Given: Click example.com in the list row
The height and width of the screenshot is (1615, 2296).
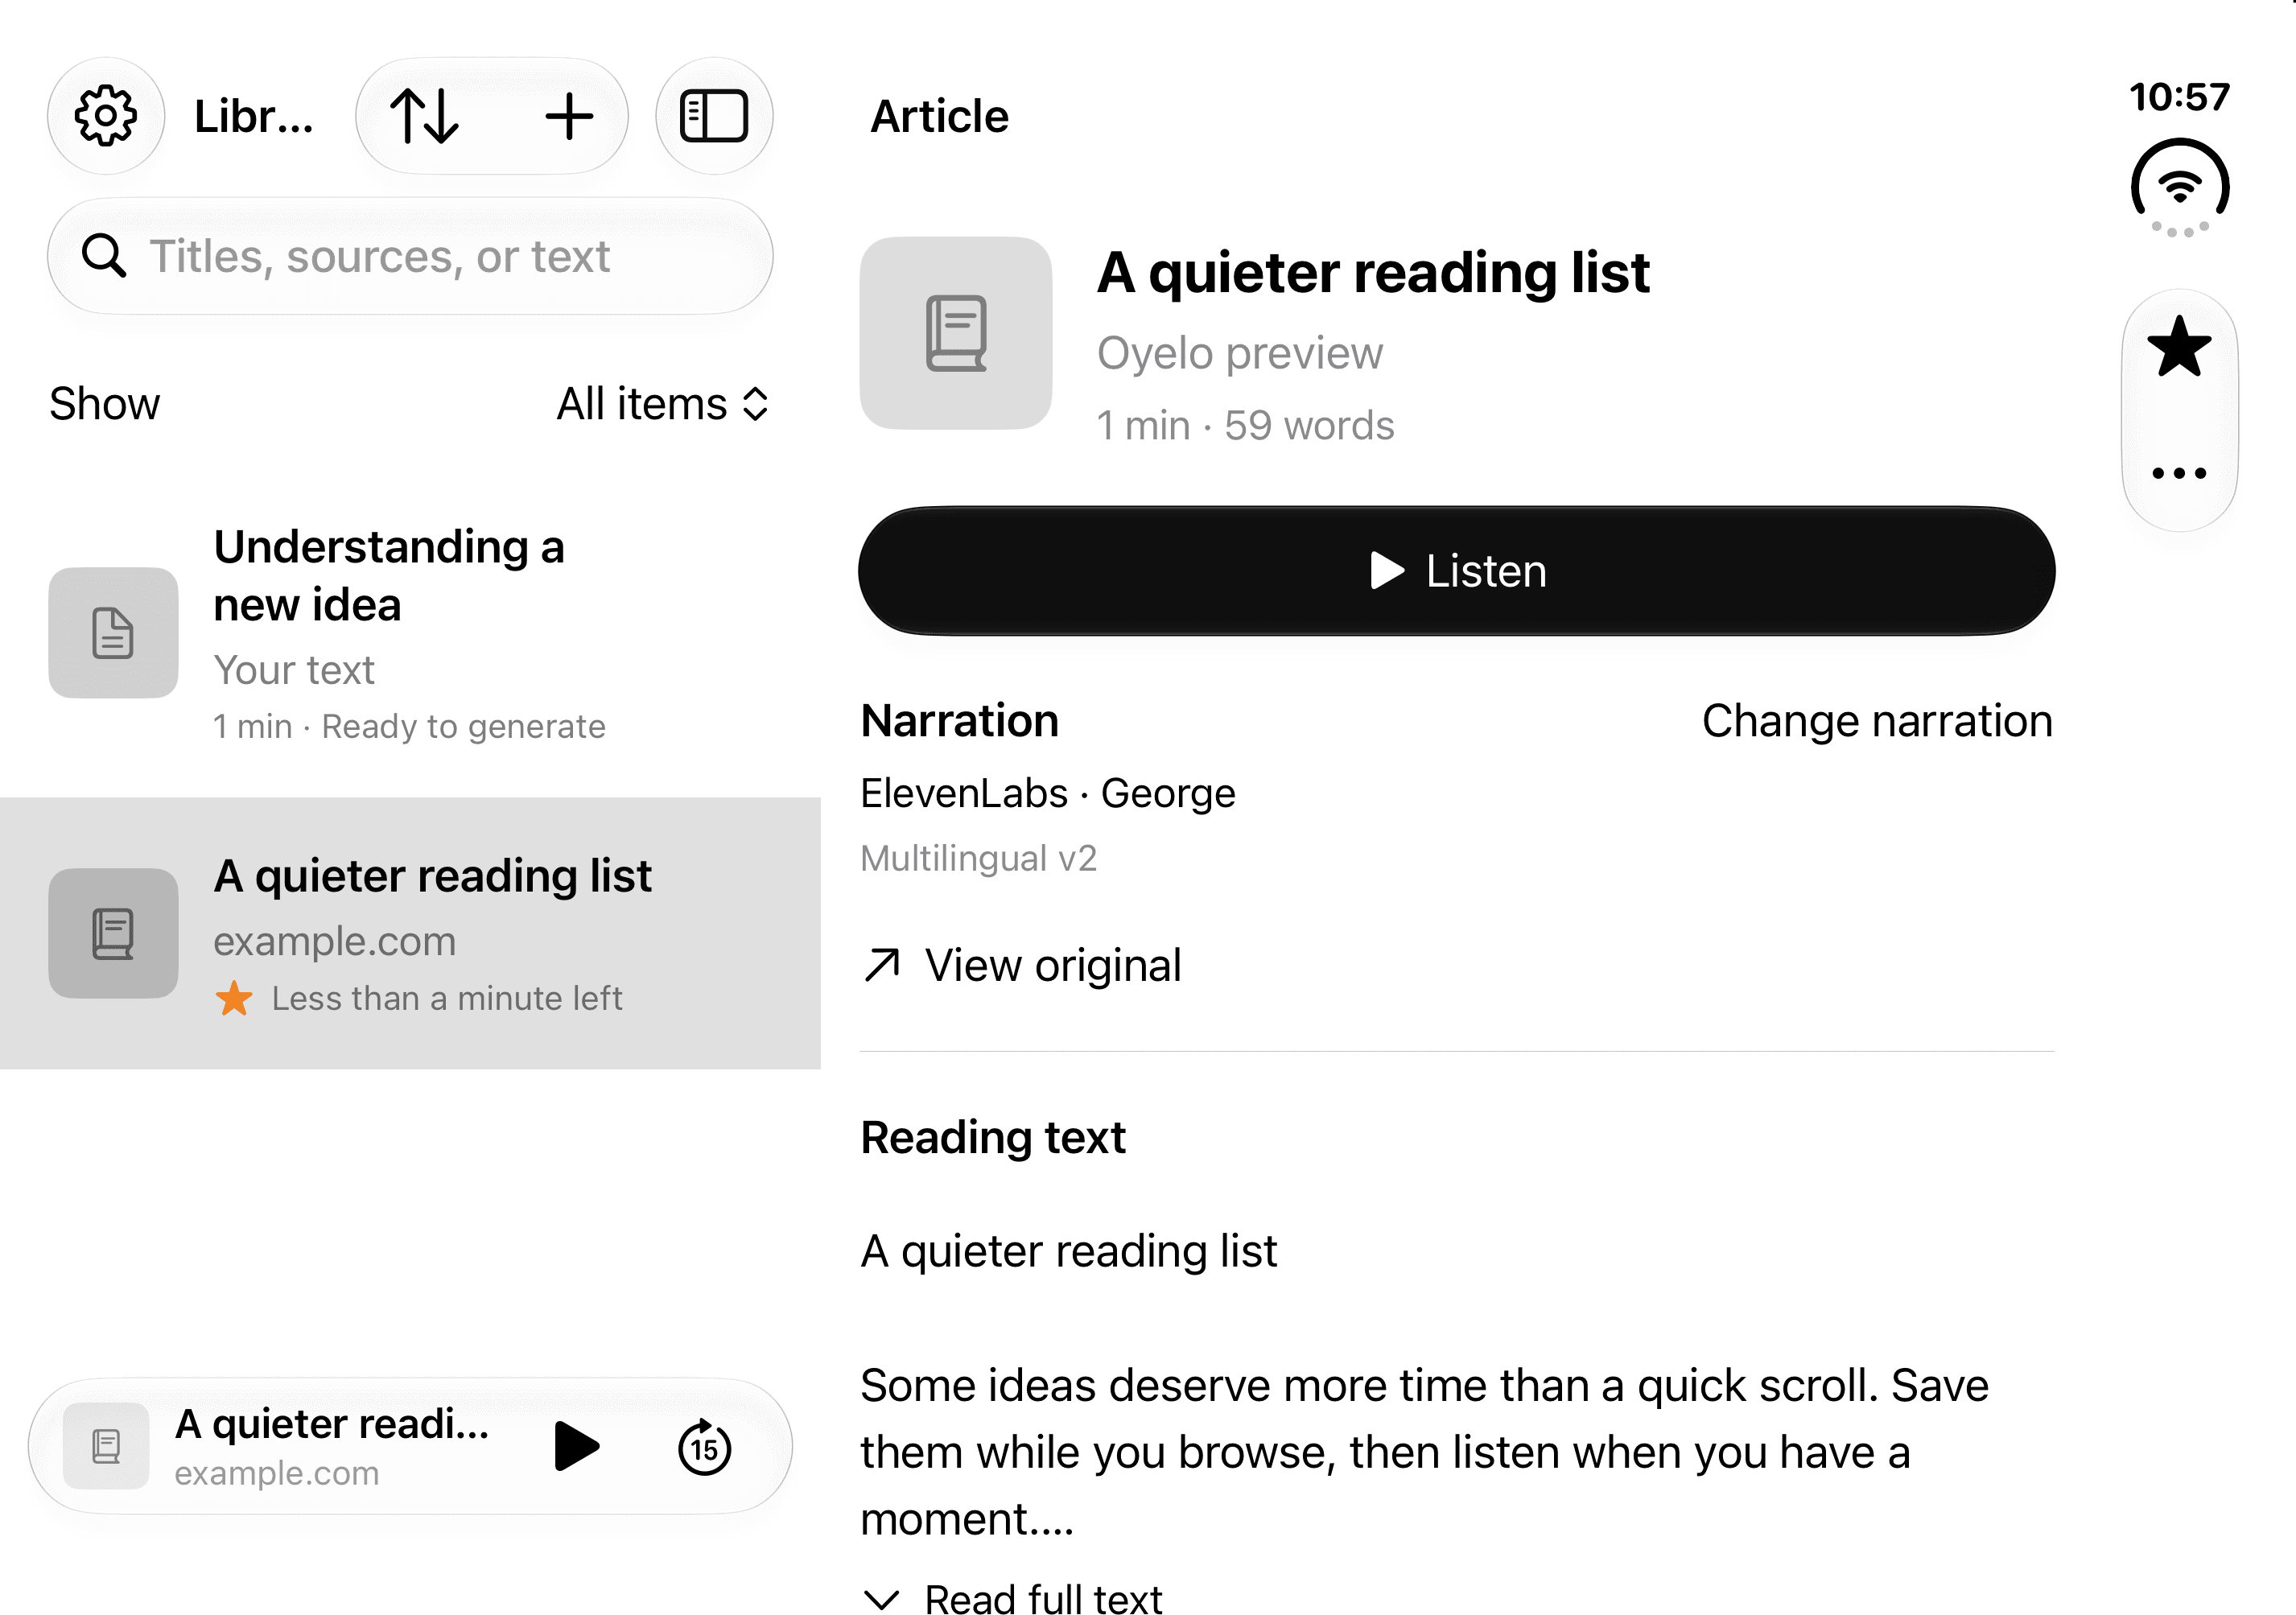Looking at the screenshot, I should point(334,941).
